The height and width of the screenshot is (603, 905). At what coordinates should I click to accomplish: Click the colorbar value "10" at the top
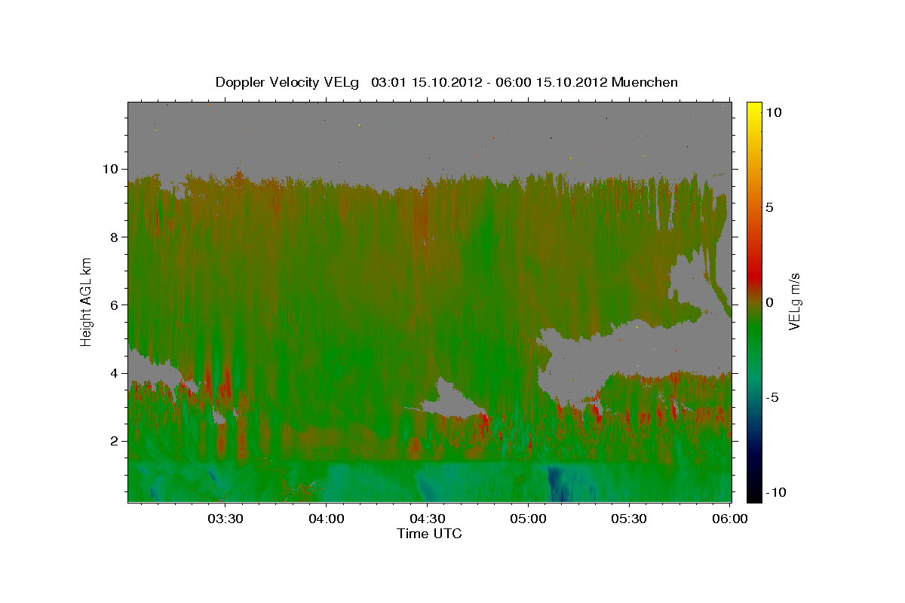(775, 112)
